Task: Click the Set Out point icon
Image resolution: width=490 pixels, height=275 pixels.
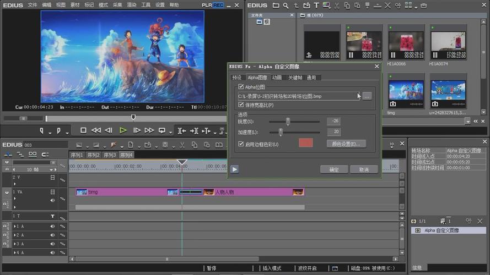Action: pyautogui.click(x=58, y=131)
